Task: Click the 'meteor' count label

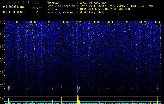Action: (37, 8)
